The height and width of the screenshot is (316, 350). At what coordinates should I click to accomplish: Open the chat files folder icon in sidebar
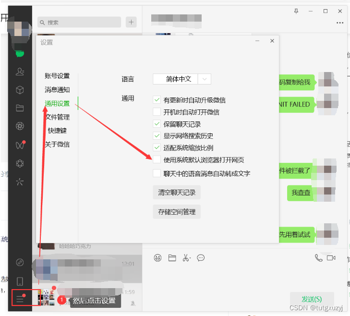coord(20,108)
